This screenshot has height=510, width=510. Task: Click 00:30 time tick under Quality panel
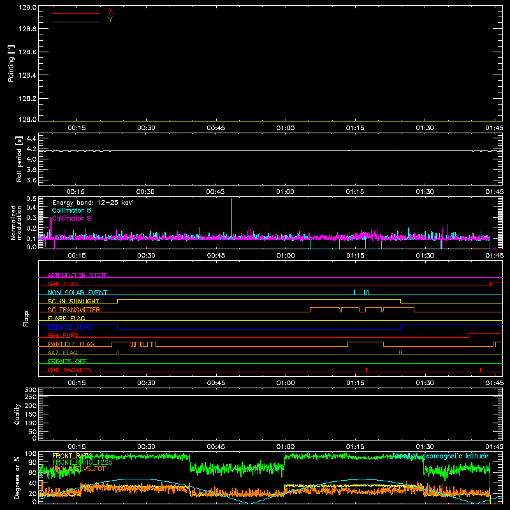146,447
